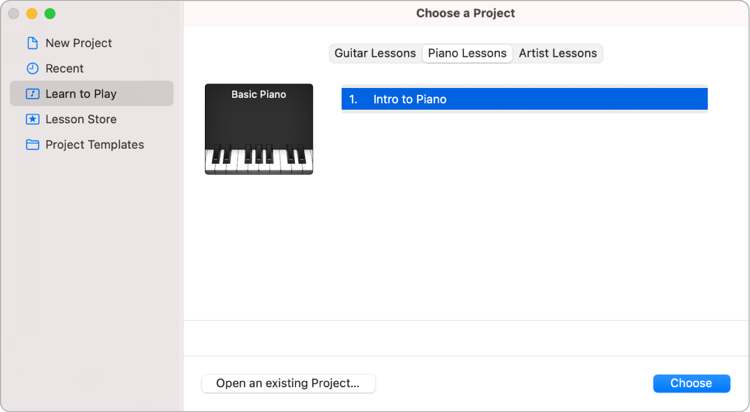Switch to the Artist Lessons tab
The height and width of the screenshot is (412, 750).
coord(557,53)
